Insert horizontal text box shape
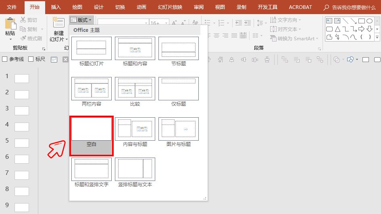Viewport: 381px width, 214px height. coord(329,21)
